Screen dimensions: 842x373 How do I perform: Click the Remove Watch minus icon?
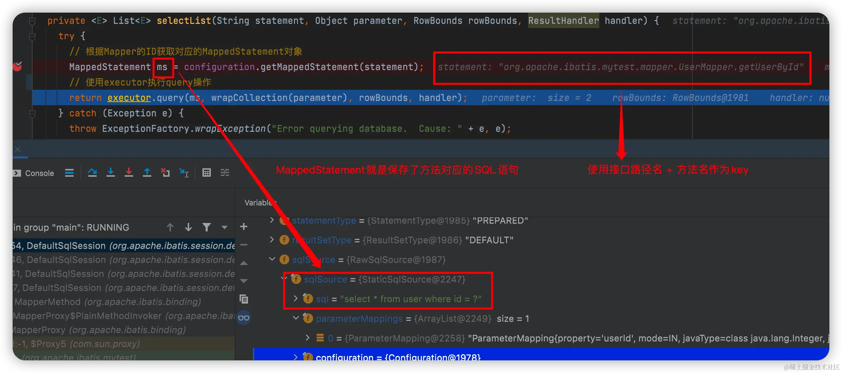[x=244, y=245]
